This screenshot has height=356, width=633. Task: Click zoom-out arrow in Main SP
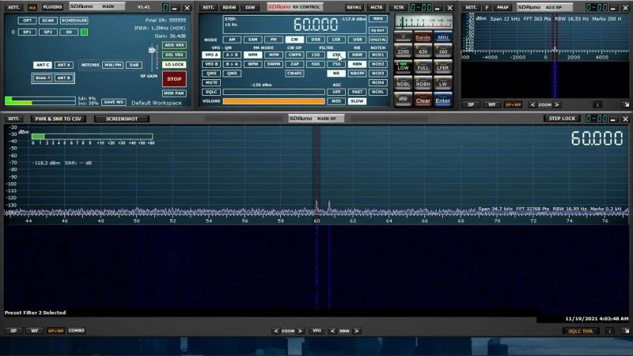(x=276, y=331)
